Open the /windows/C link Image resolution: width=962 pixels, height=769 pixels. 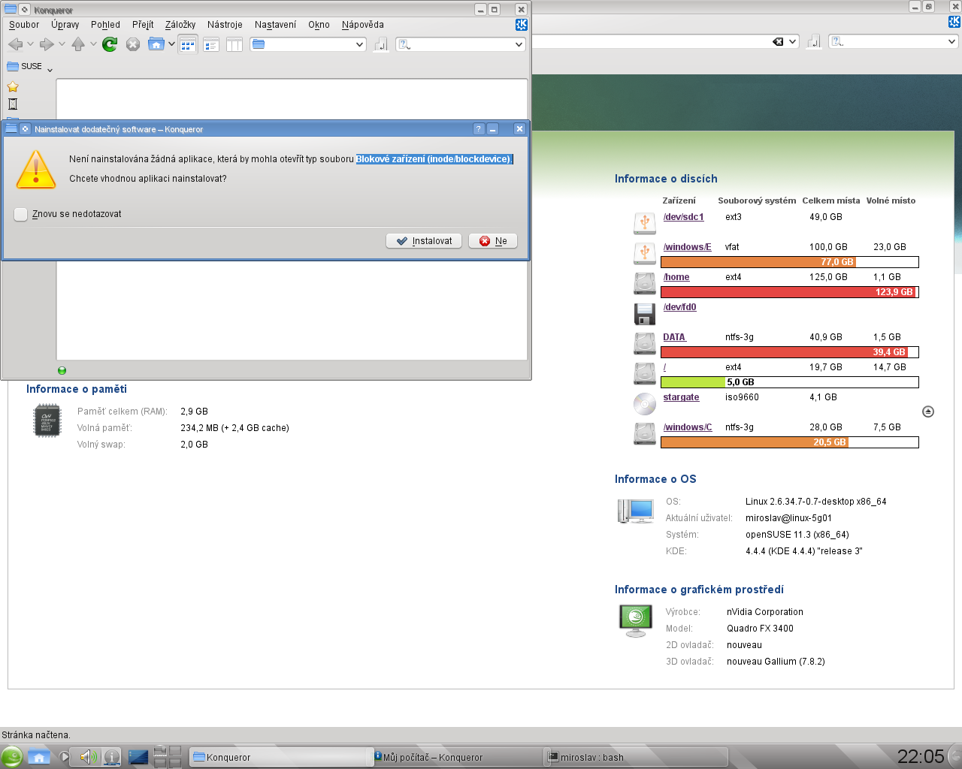click(687, 427)
